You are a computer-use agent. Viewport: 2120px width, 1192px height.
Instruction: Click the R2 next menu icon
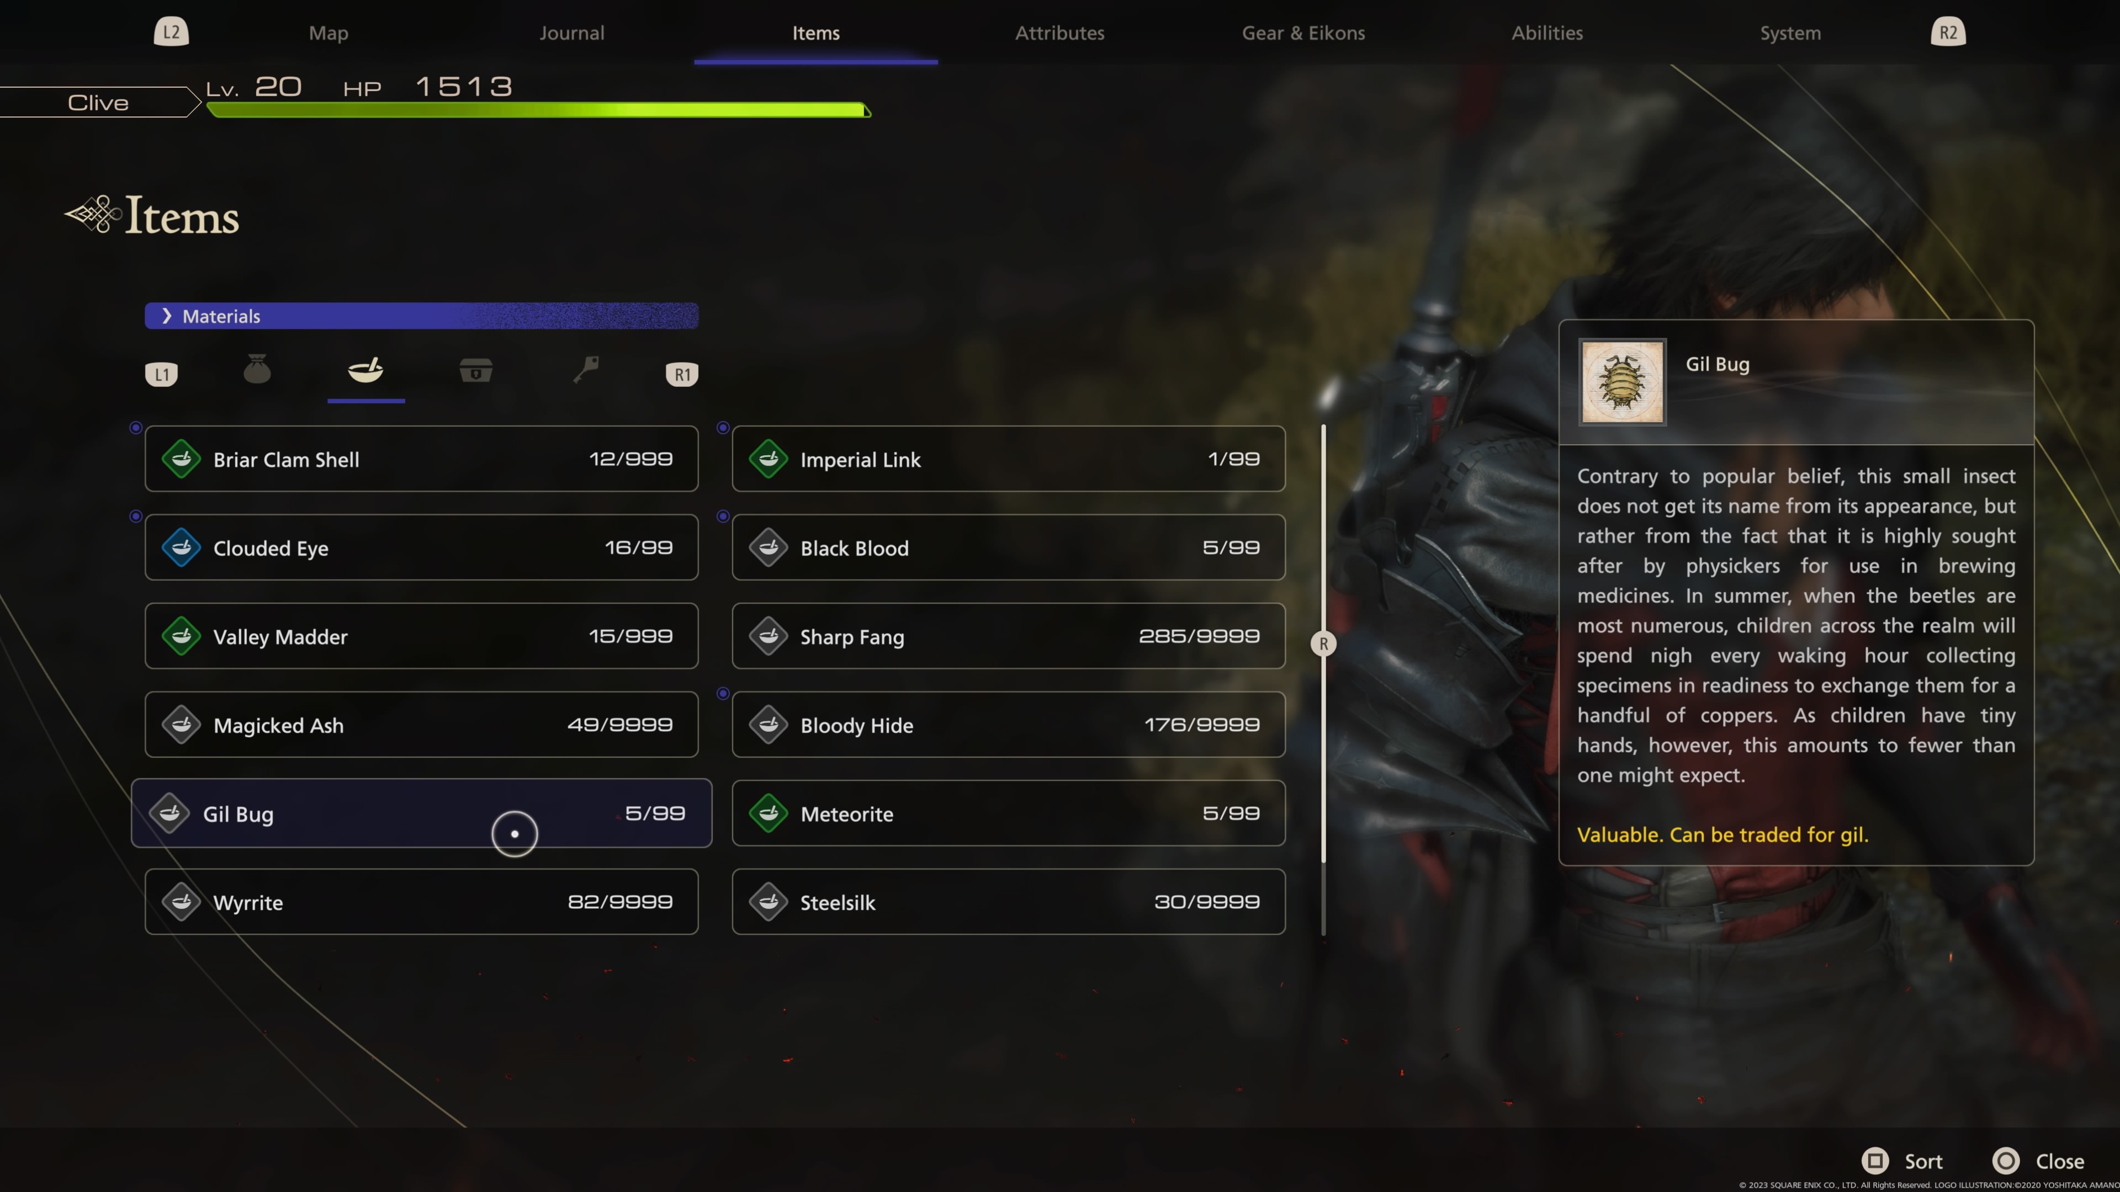[x=1948, y=32]
